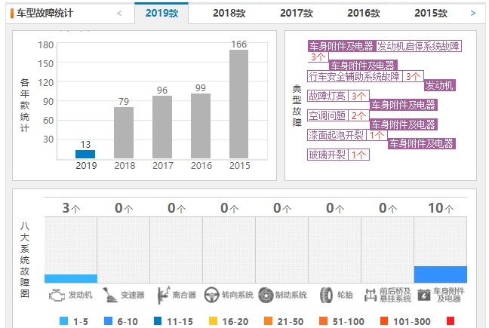Click the 2019 x-axis year label

[x=86, y=165]
